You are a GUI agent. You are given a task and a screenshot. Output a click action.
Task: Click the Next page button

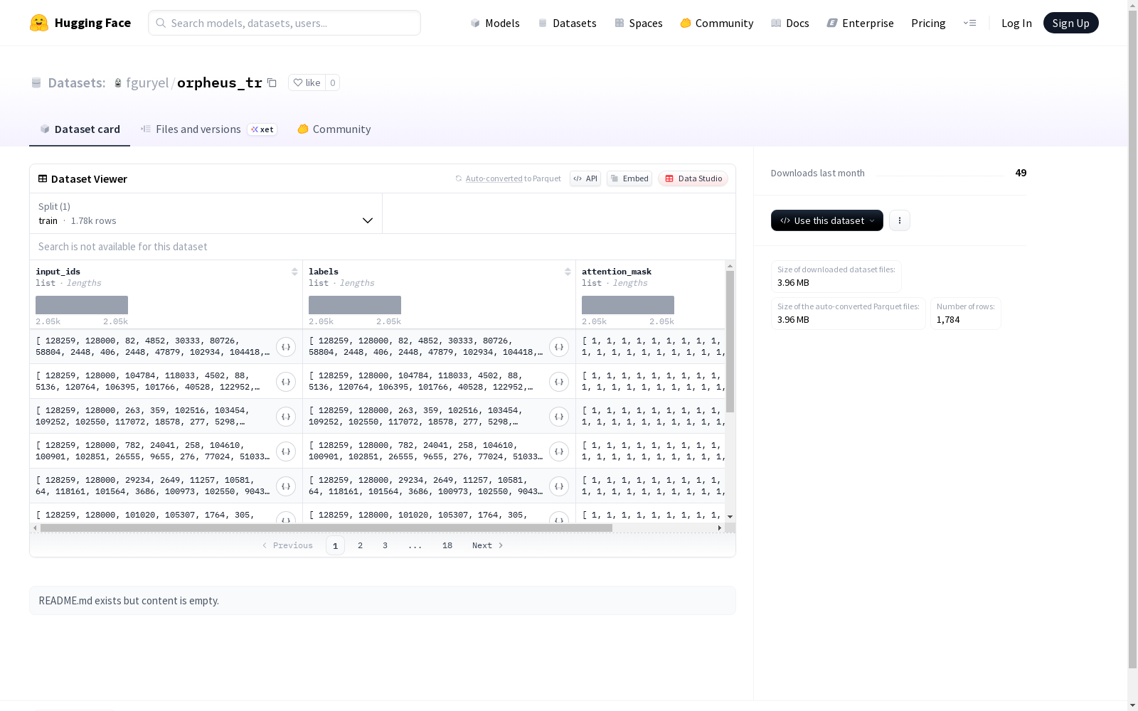pos(488,545)
